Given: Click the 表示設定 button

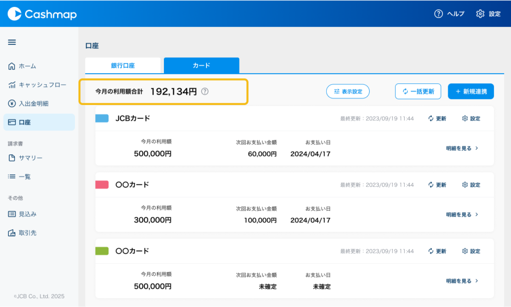Looking at the screenshot, I should pos(348,91).
